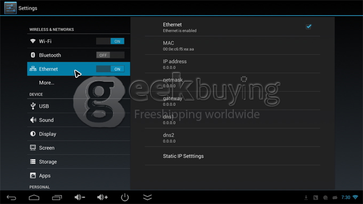Toggle the Wi-Fi ON switch
Screen dimensions: 363x204
tap(110, 41)
